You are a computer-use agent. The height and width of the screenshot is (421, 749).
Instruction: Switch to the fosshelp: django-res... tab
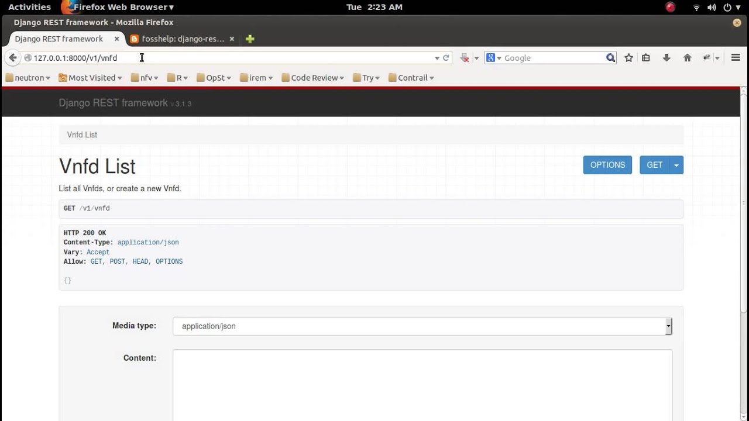[183, 39]
